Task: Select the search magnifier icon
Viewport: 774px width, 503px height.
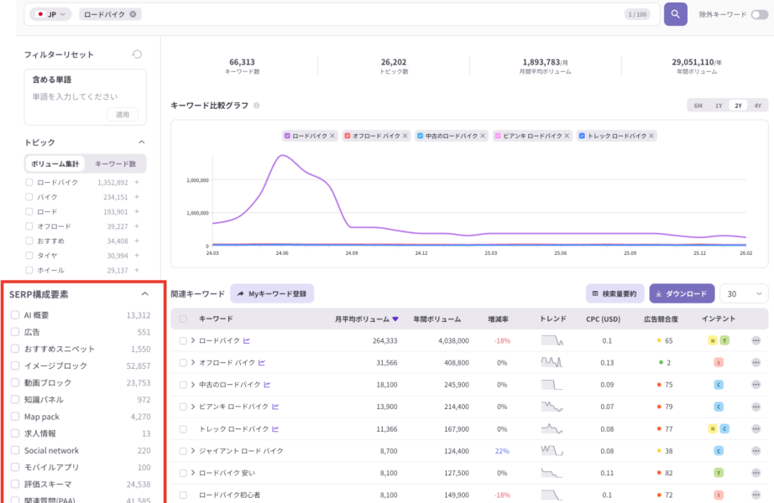Action: point(675,14)
